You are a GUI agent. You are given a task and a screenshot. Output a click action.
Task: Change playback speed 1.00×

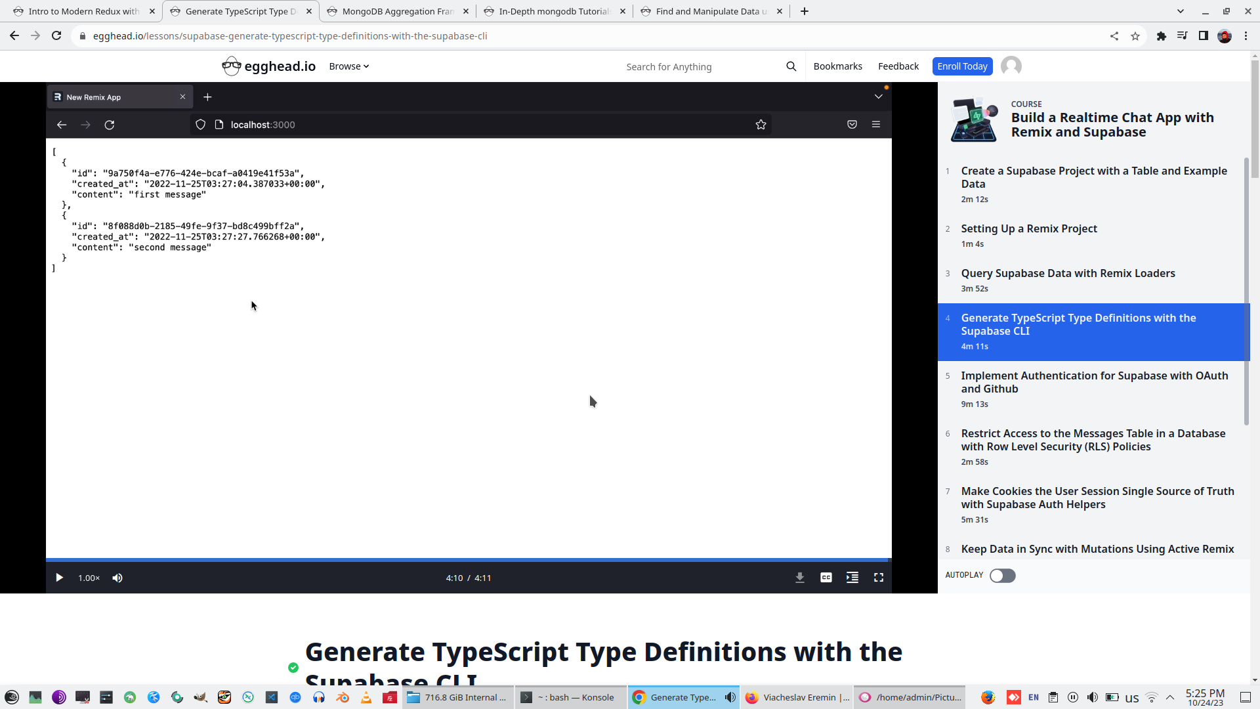pyautogui.click(x=89, y=578)
